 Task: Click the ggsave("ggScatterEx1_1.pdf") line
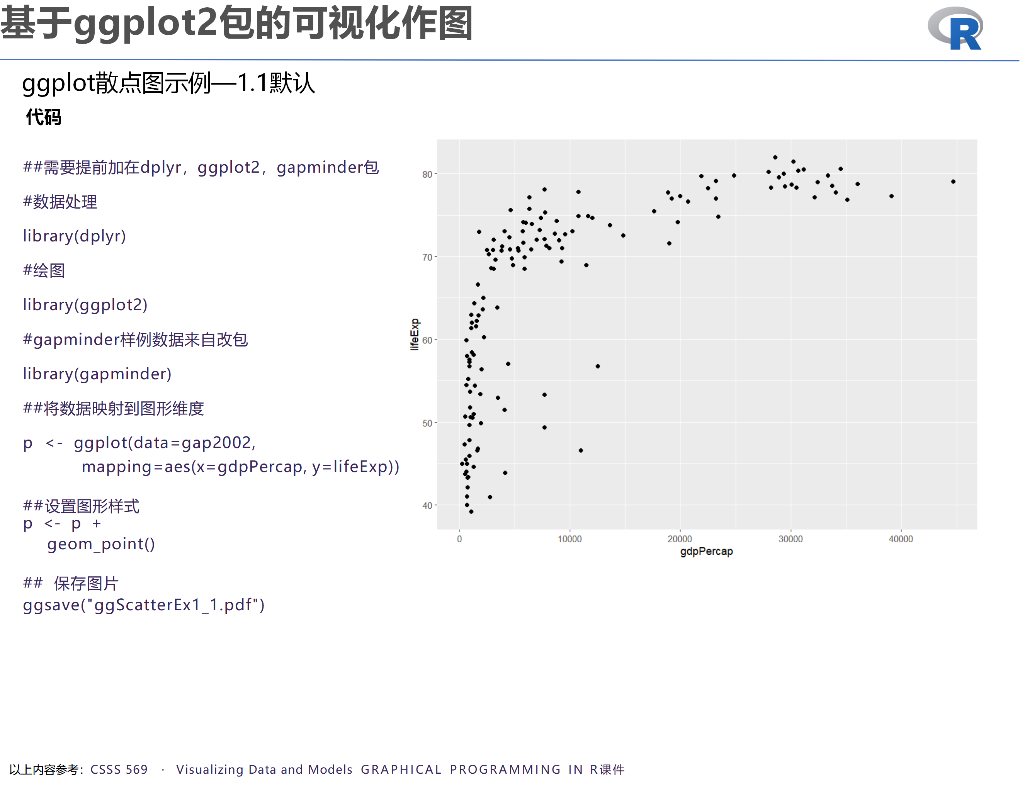pos(144,605)
